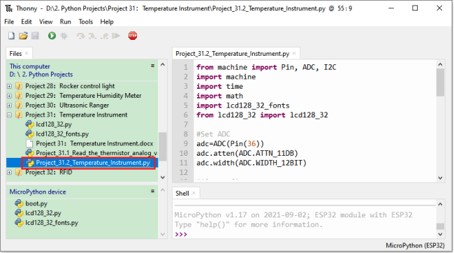Screen dimensions: 454x253
Task: Click code line 9 adc=ADC(Pin(36))
Action: (230, 144)
